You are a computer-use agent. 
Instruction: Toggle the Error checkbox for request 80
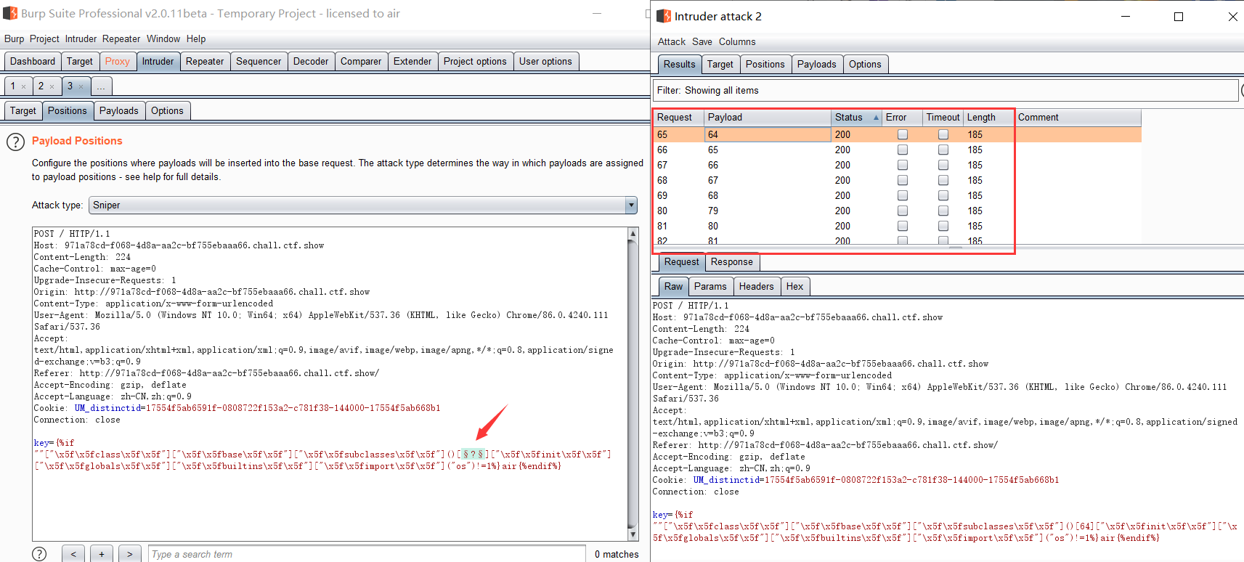(x=903, y=211)
